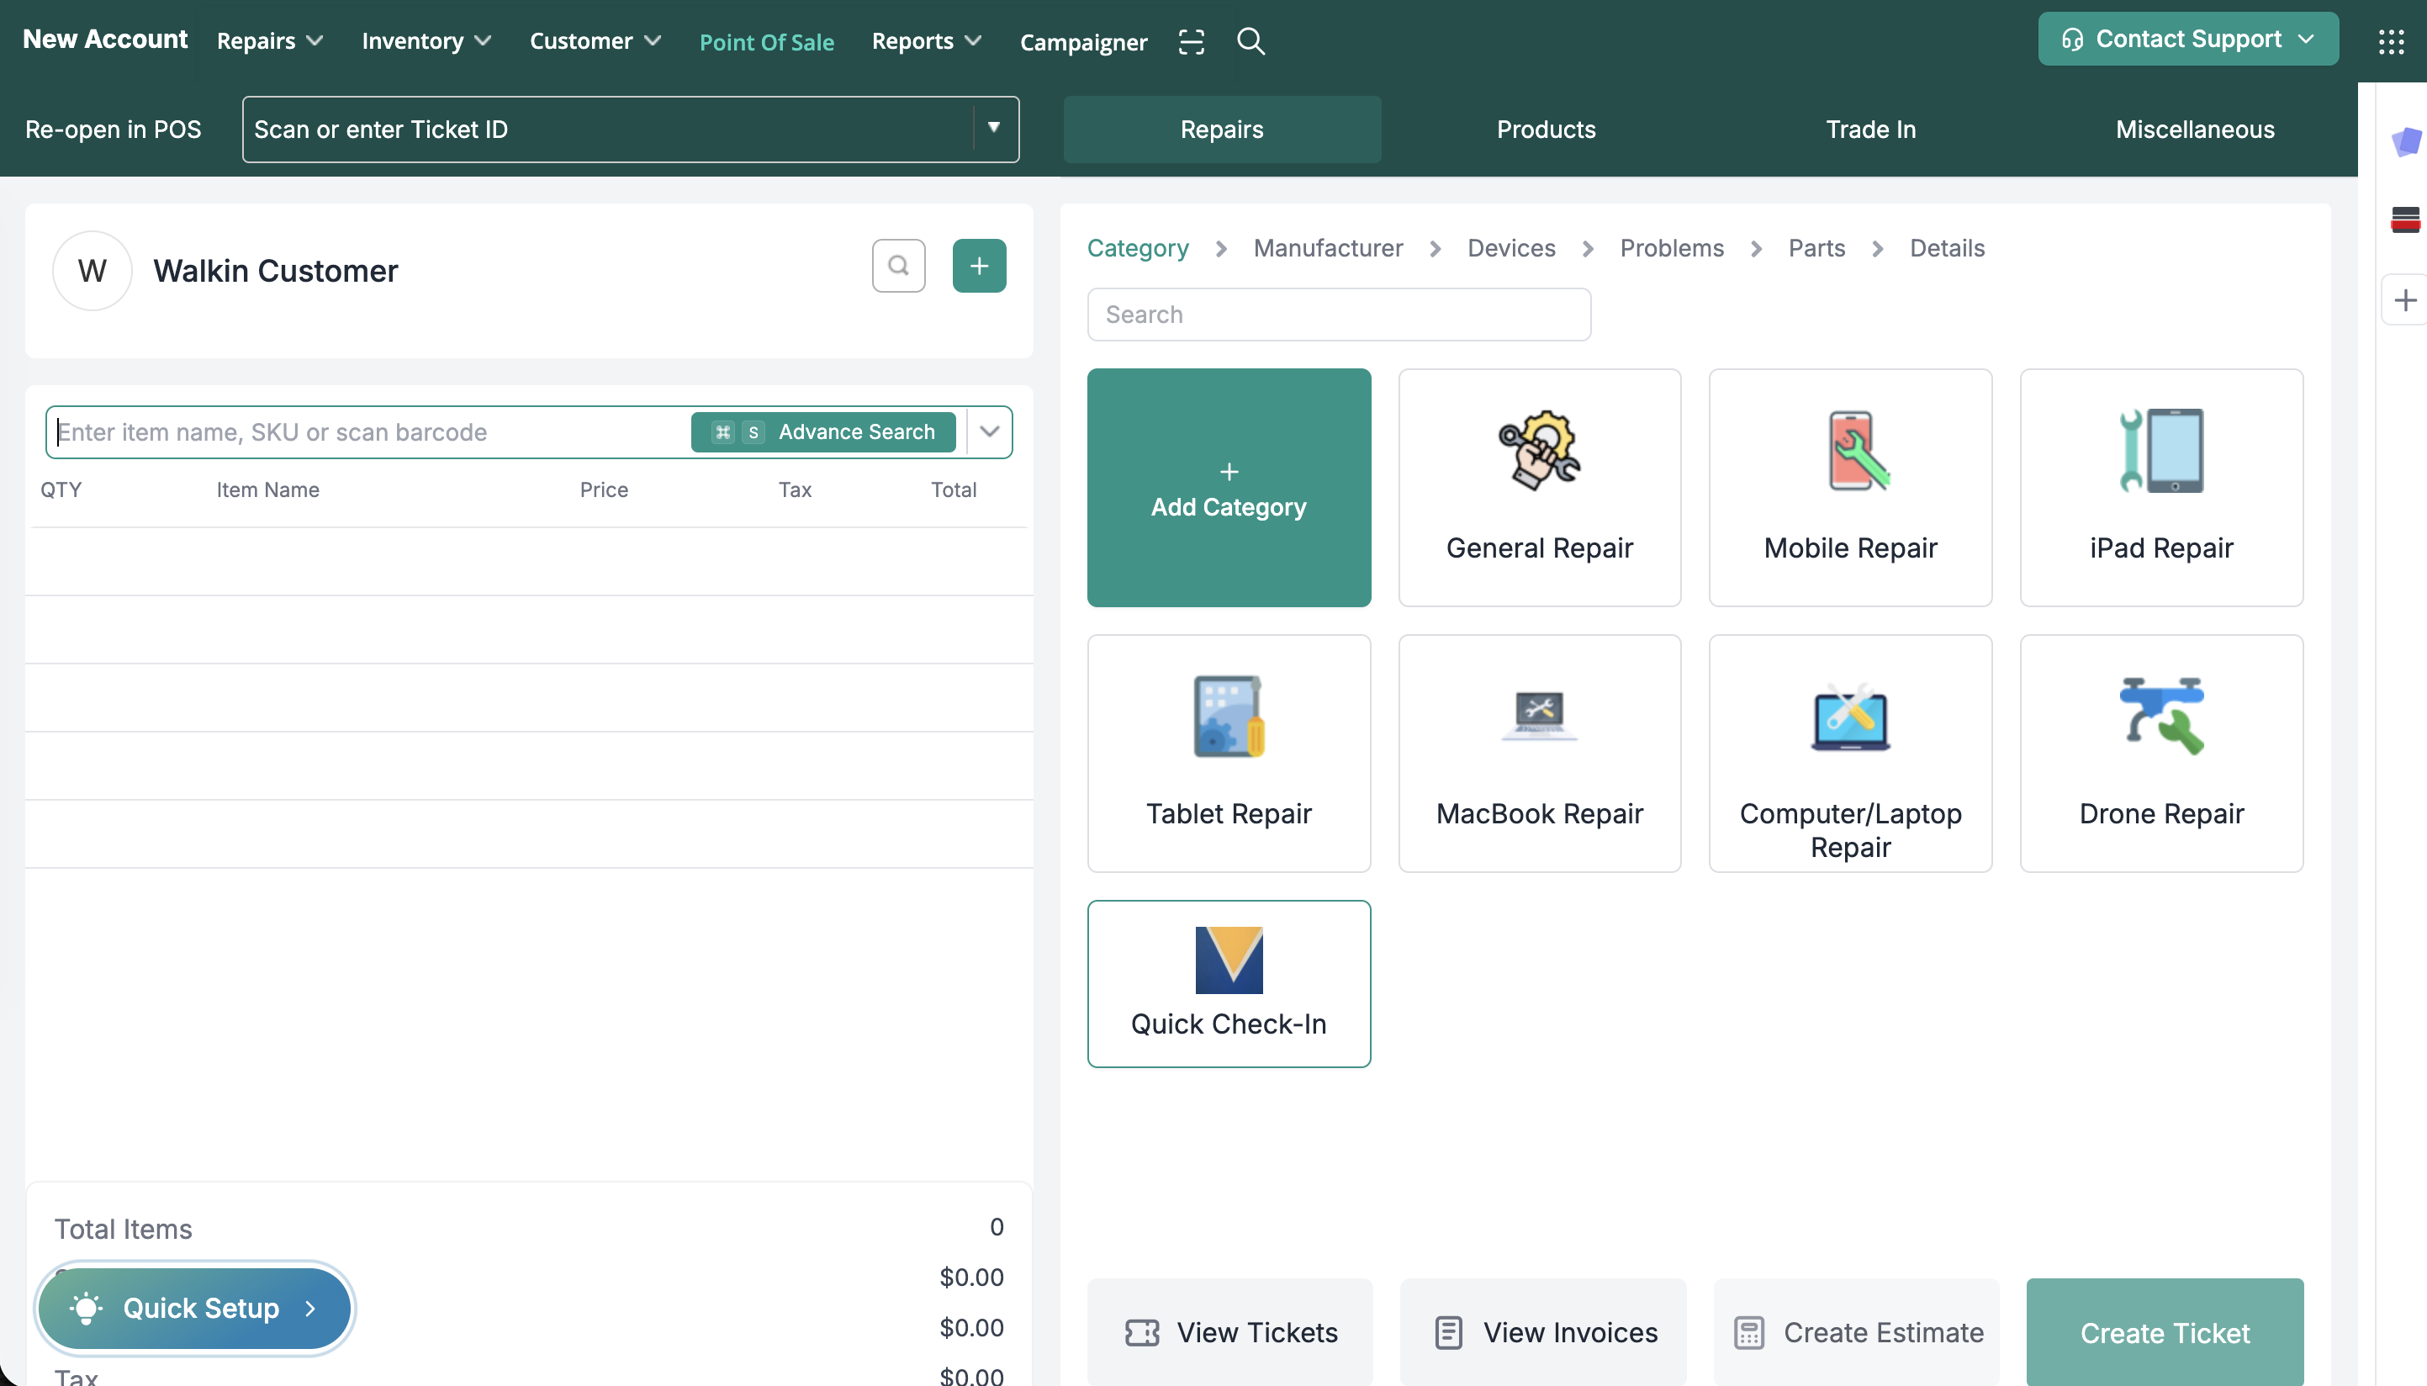Screen dimensions: 2427x1386
Task: Switch to the Trade In tab
Action: point(1870,130)
